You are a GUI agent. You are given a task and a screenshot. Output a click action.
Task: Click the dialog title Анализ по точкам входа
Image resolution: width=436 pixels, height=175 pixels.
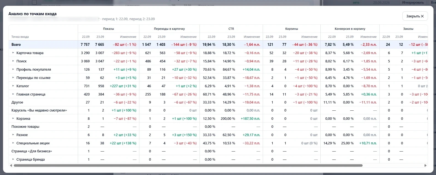[33, 14]
